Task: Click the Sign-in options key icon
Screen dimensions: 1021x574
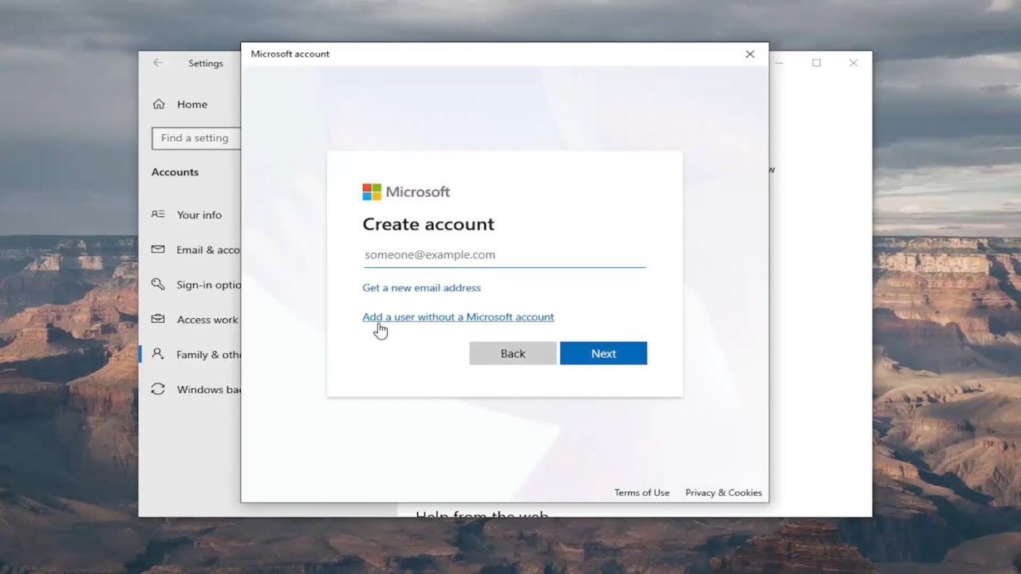Action: 158,285
